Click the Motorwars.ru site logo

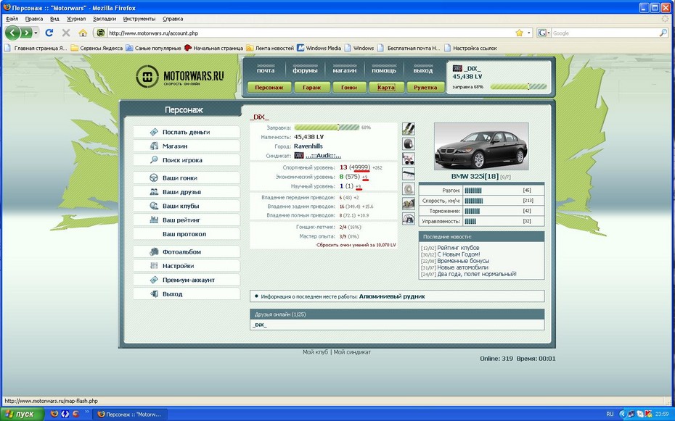tap(180, 77)
